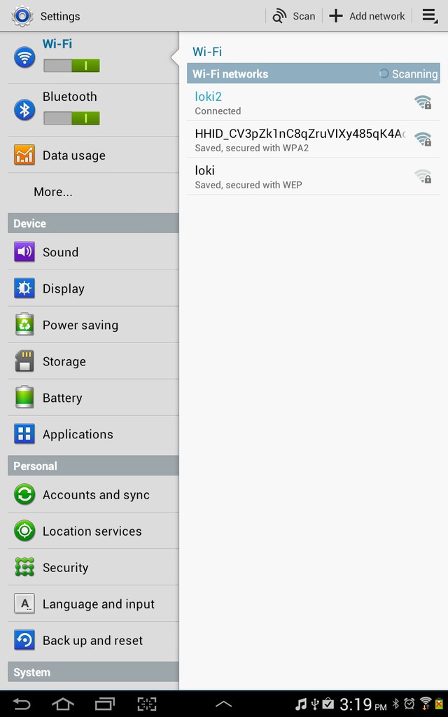Open Accounts and sync settings
This screenshot has height=717, width=448.
click(x=93, y=494)
